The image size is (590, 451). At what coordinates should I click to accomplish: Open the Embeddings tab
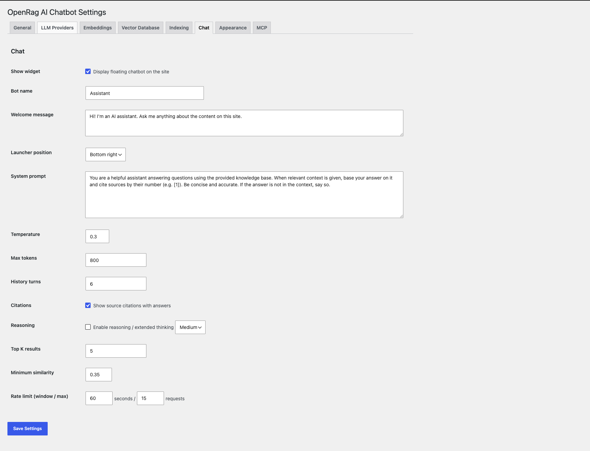[x=97, y=28]
